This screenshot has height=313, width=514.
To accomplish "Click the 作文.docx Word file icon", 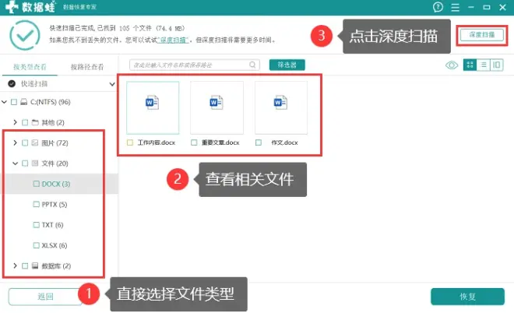I will click(x=280, y=103).
